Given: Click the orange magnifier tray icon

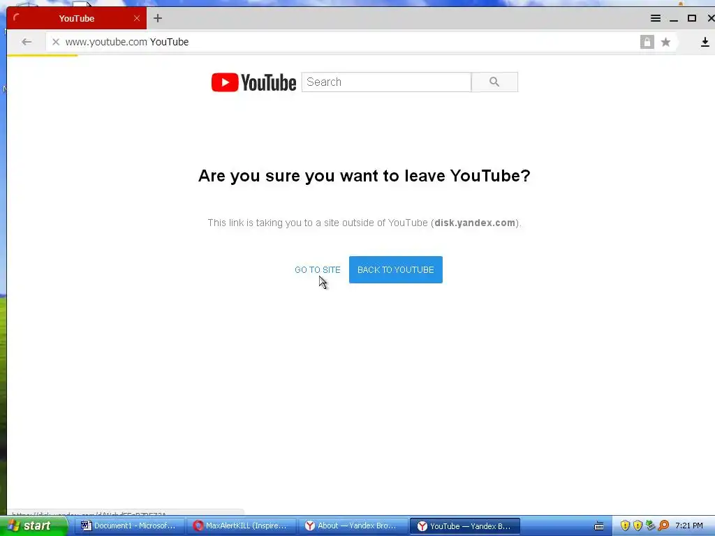Looking at the screenshot, I should (663, 526).
